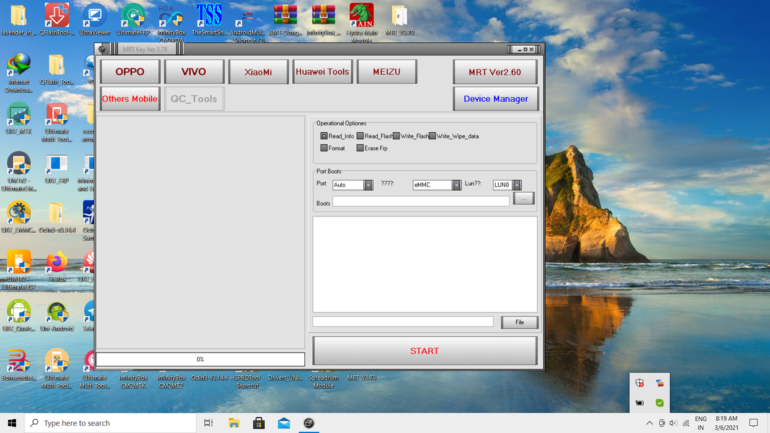Open Internet Download Manager icon

coord(19,73)
